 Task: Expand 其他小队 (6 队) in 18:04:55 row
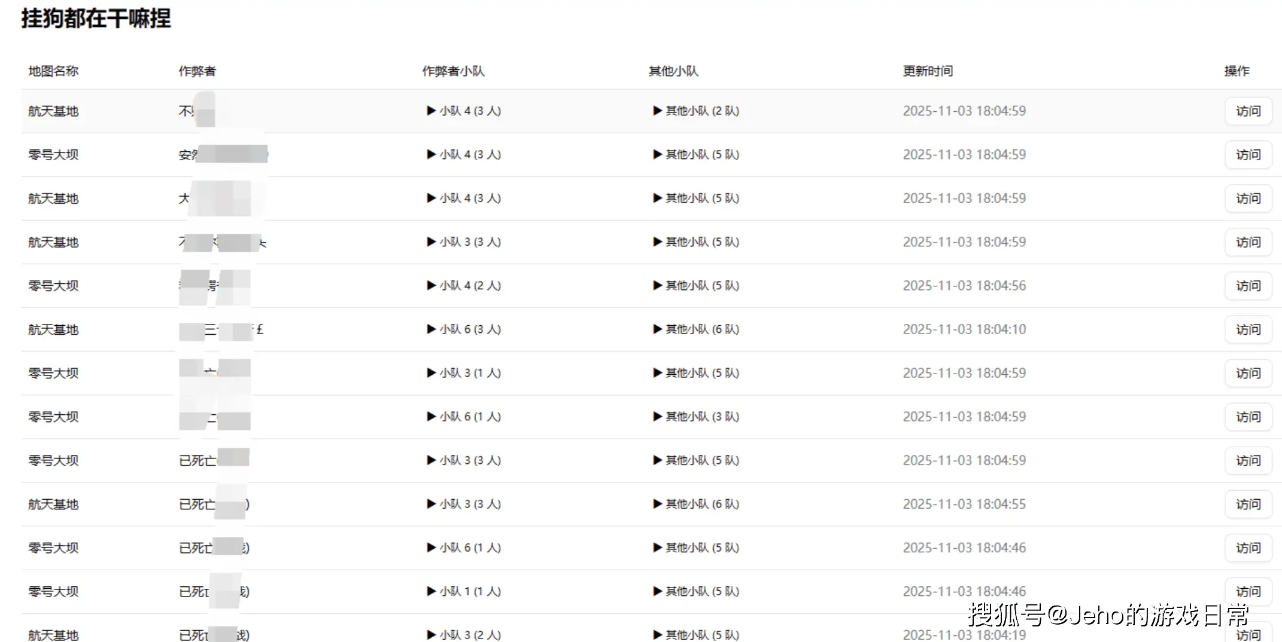point(696,504)
